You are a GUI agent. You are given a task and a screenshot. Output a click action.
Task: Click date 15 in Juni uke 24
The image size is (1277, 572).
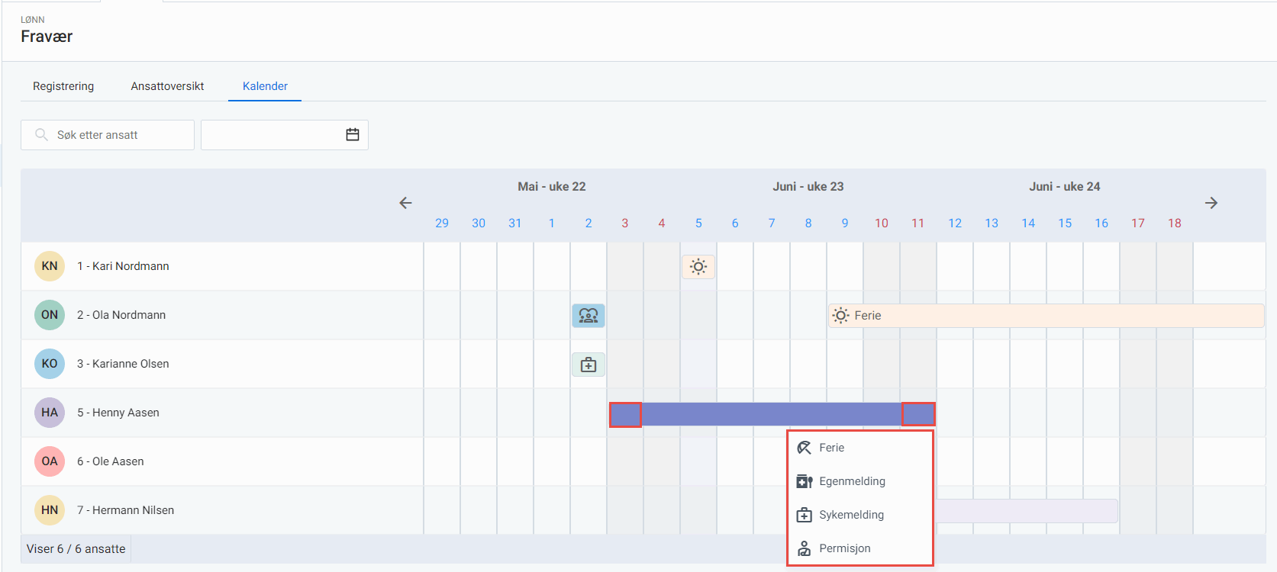pos(1065,223)
